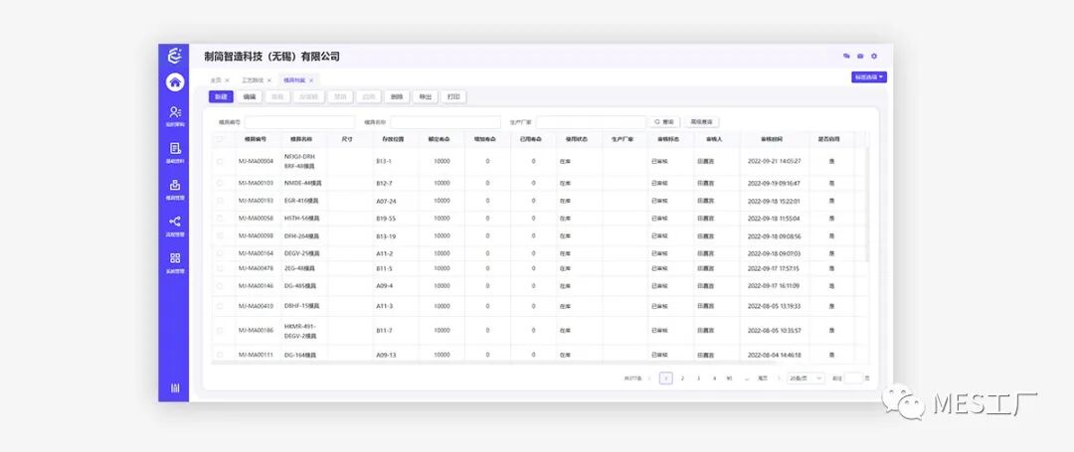Click the 高级查询 advanced search button
This screenshot has width=1074, height=452.
701,122
